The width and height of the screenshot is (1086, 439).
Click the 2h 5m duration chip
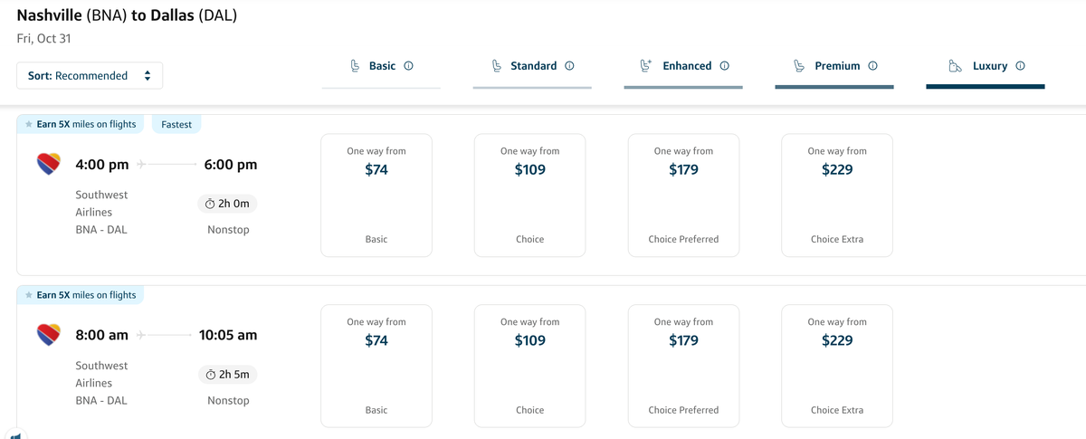[227, 374]
